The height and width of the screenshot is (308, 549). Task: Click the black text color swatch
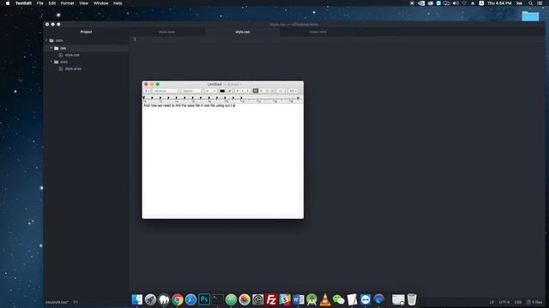[x=222, y=91]
